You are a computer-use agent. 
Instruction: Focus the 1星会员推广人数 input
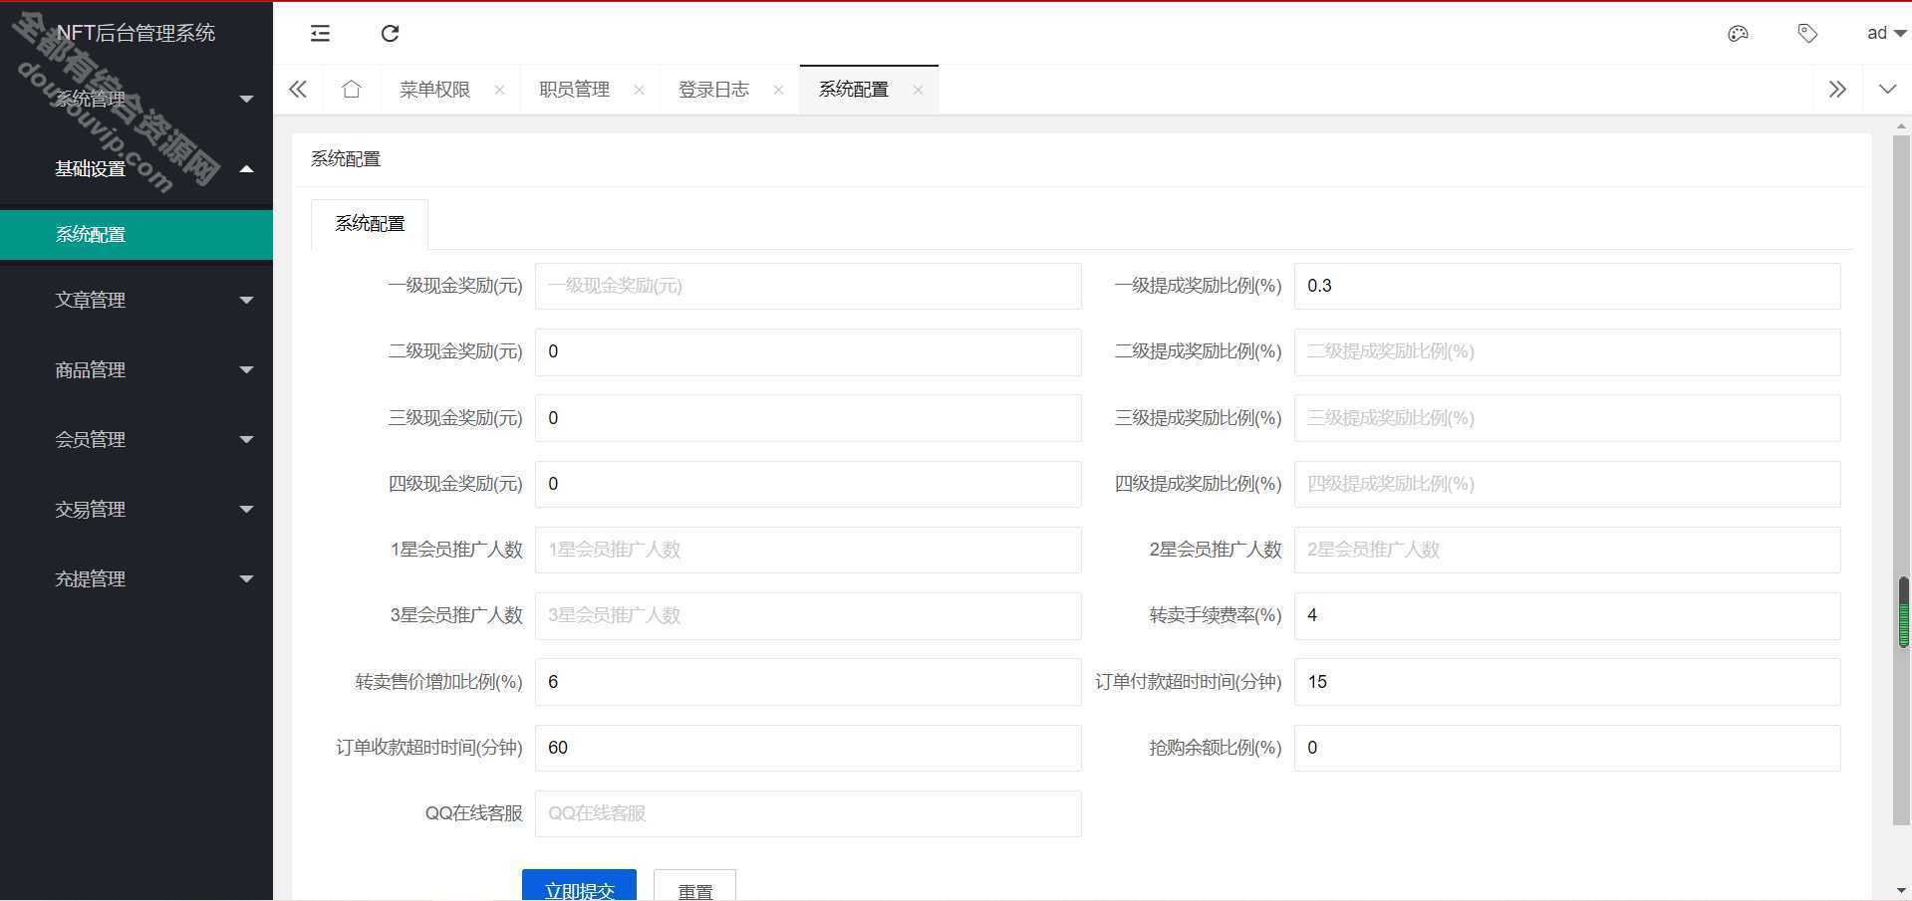point(808,550)
